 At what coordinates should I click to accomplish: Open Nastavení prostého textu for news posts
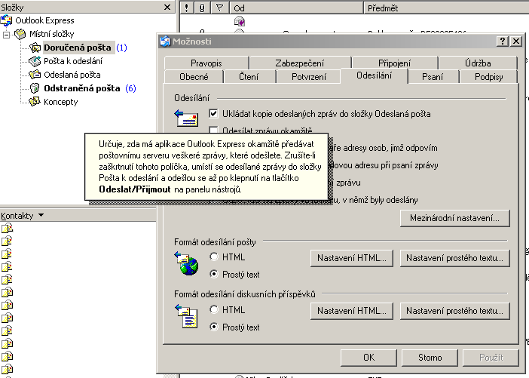coord(454,311)
